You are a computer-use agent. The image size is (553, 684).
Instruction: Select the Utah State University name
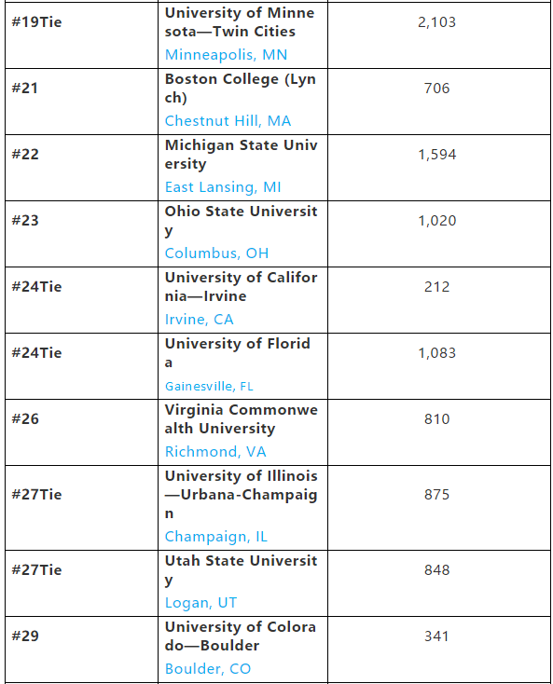click(241, 570)
